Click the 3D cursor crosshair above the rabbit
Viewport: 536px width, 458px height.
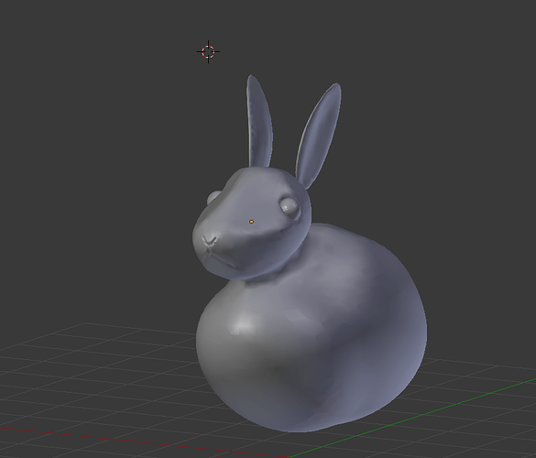coord(208,52)
